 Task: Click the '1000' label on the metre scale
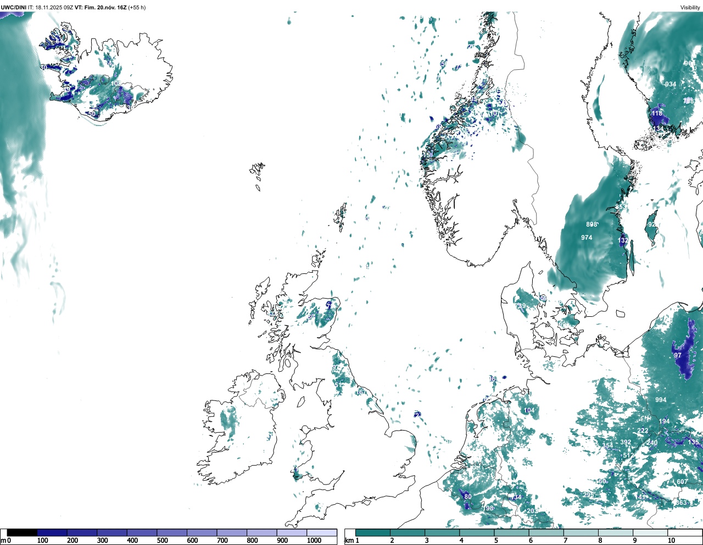tap(314, 541)
